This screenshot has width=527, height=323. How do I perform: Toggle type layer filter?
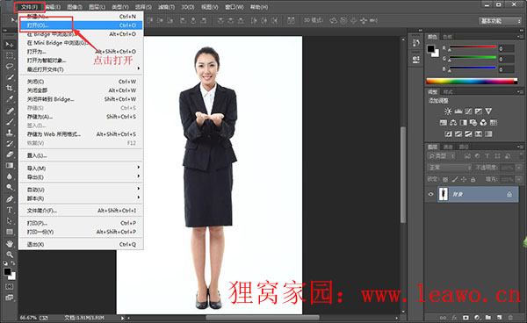487,156
